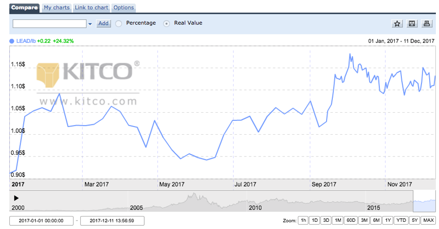Click the blue LEAD/lb series dot
This screenshot has height=229, width=439.
click(x=12, y=41)
